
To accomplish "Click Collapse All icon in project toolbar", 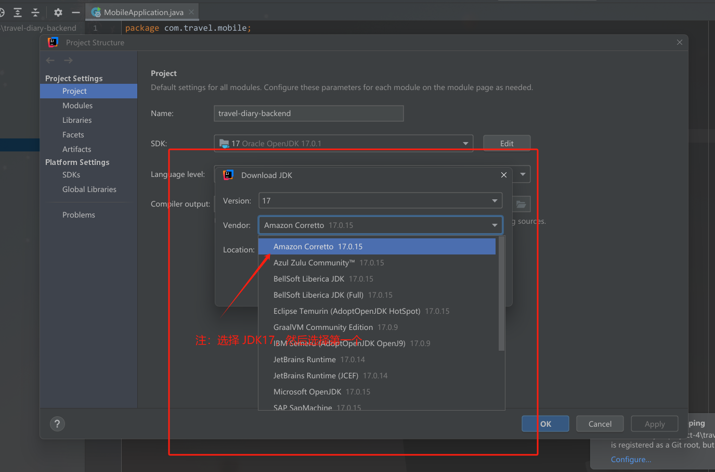I will coord(35,12).
